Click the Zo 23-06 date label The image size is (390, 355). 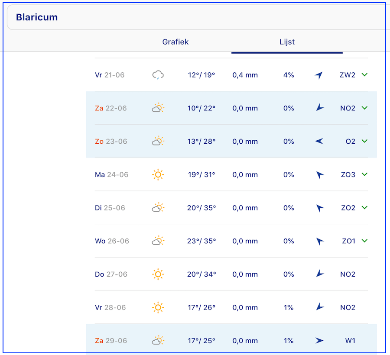[x=111, y=142]
